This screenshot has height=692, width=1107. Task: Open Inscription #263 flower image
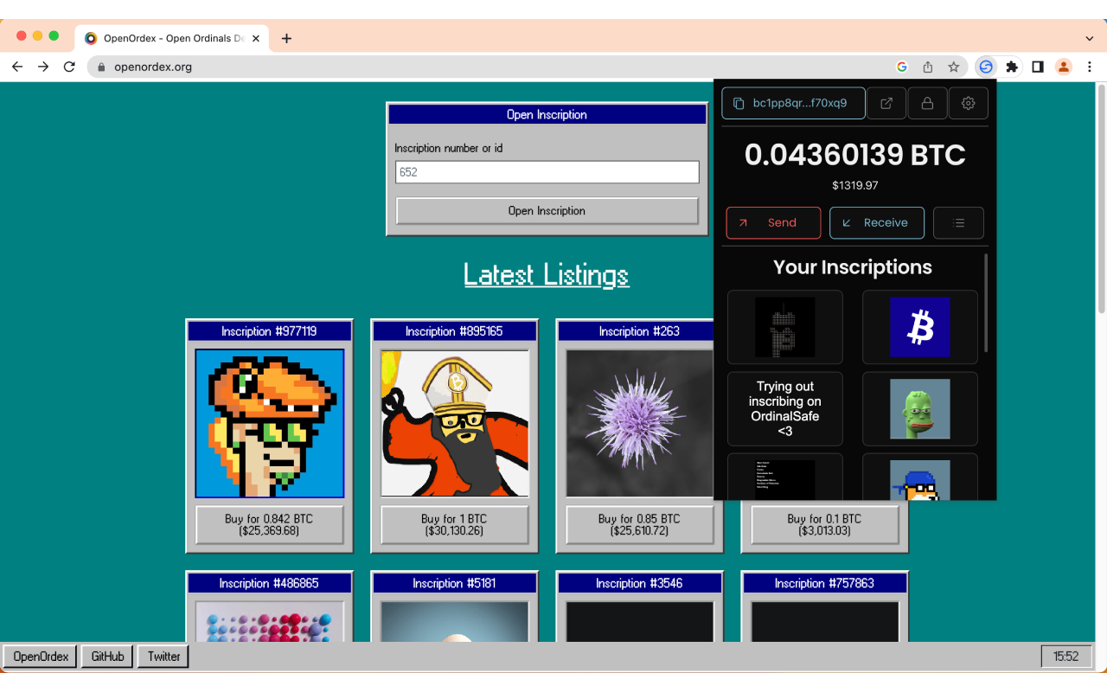[640, 423]
